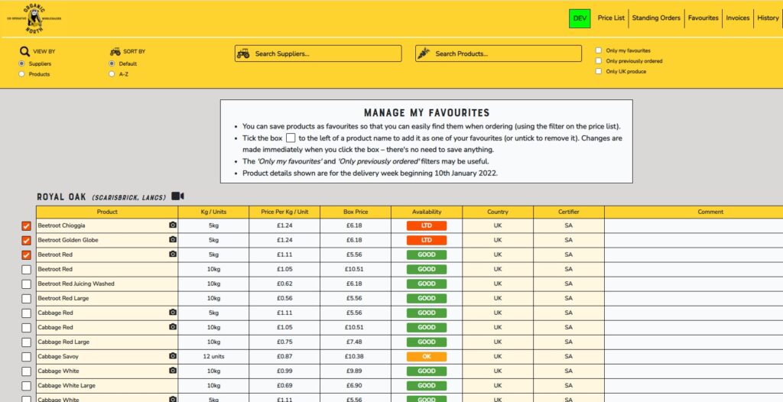Select Sort By A-Z radio
This screenshot has width=783, height=402.
tap(112, 74)
